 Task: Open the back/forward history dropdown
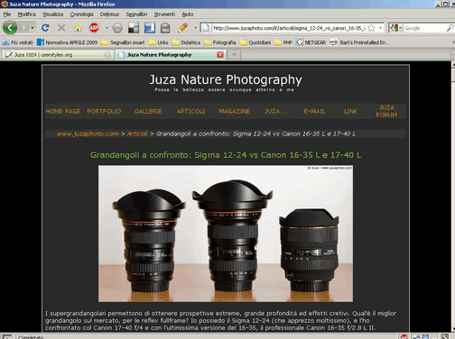tap(32, 28)
